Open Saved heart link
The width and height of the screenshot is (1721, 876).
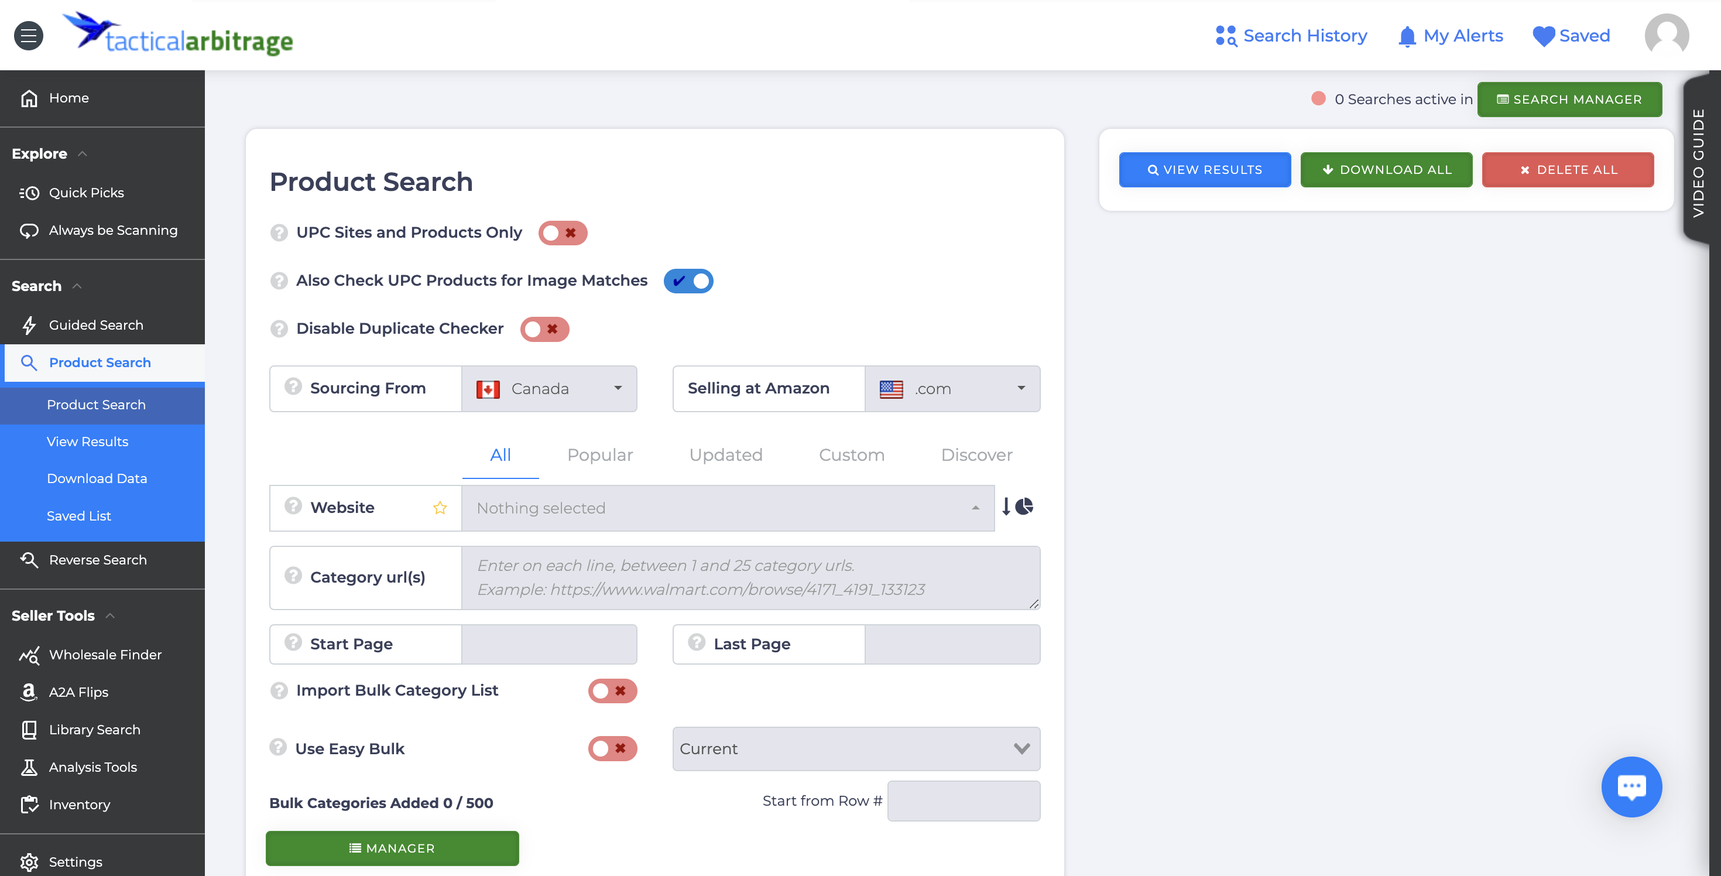(1571, 35)
